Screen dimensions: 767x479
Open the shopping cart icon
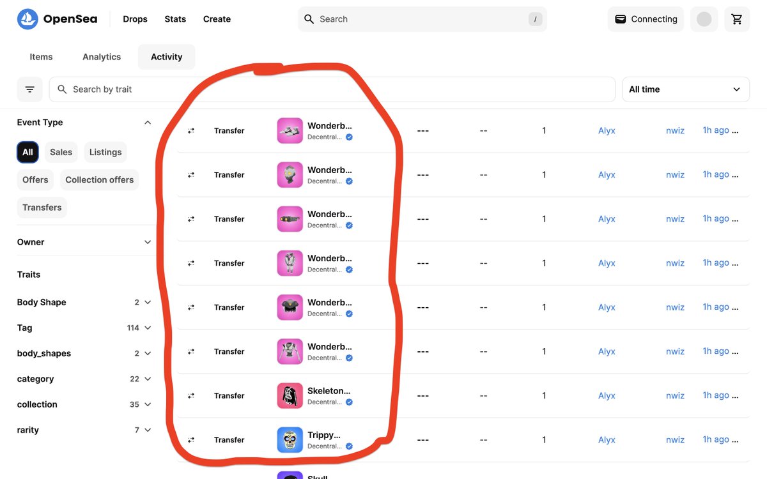(x=737, y=19)
